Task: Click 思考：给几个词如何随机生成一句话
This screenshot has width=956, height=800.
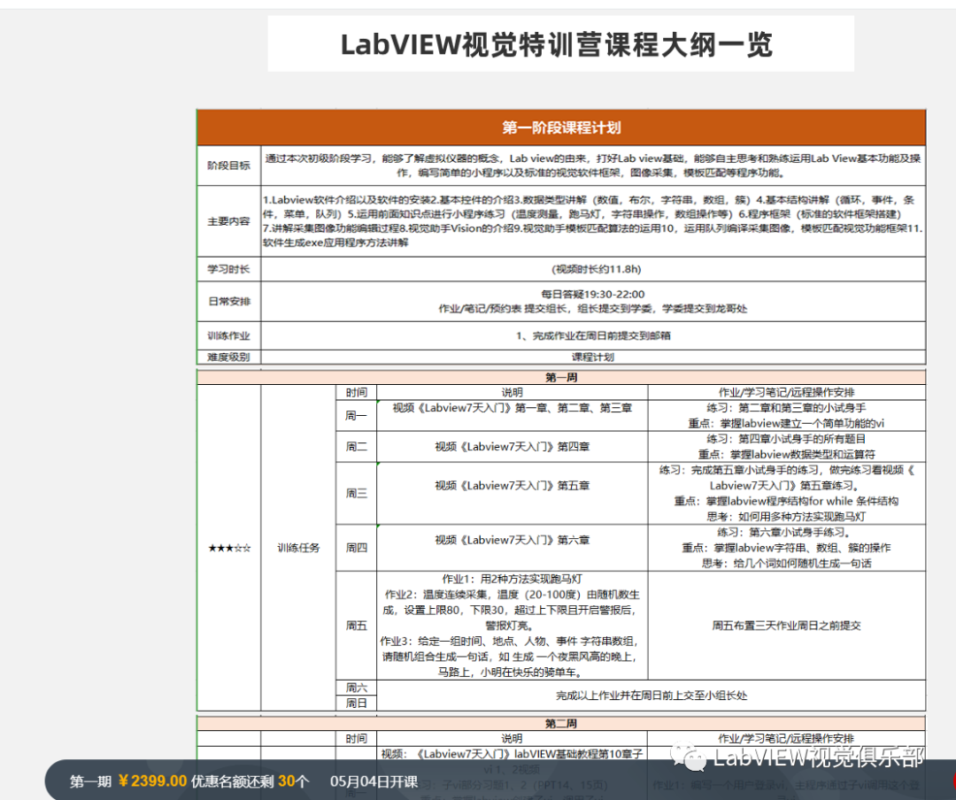Action: point(786,563)
